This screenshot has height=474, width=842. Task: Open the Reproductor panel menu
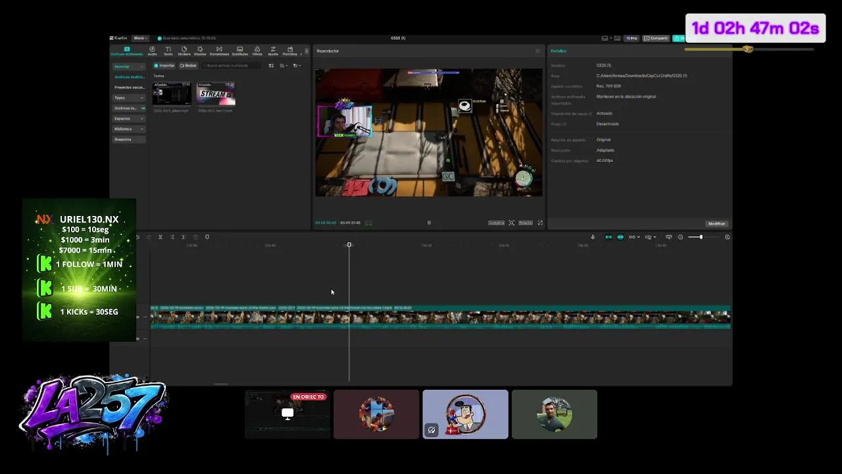(x=537, y=51)
